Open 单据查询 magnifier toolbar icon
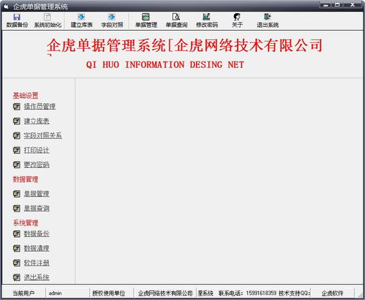This screenshot has width=365, height=300. [176, 17]
